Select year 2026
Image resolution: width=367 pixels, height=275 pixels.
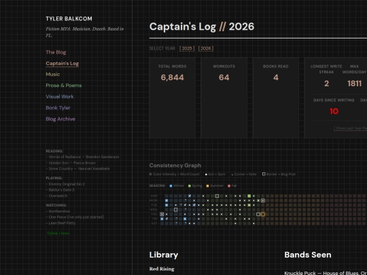[206, 48]
